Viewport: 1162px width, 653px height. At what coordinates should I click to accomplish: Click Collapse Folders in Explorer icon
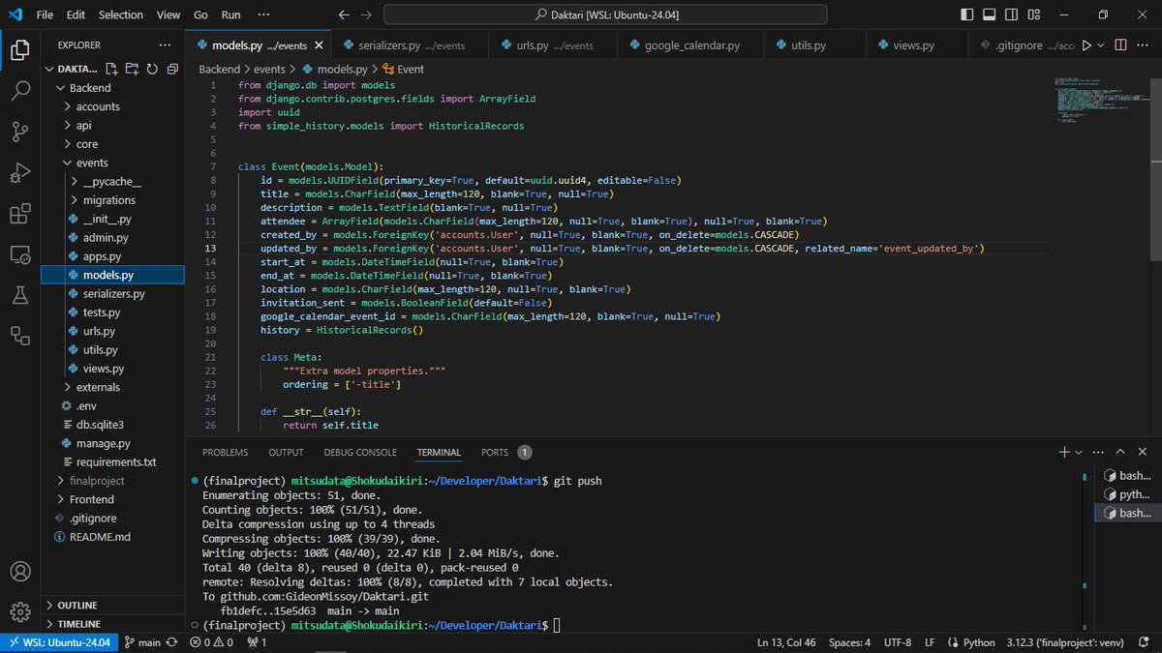coord(171,70)
